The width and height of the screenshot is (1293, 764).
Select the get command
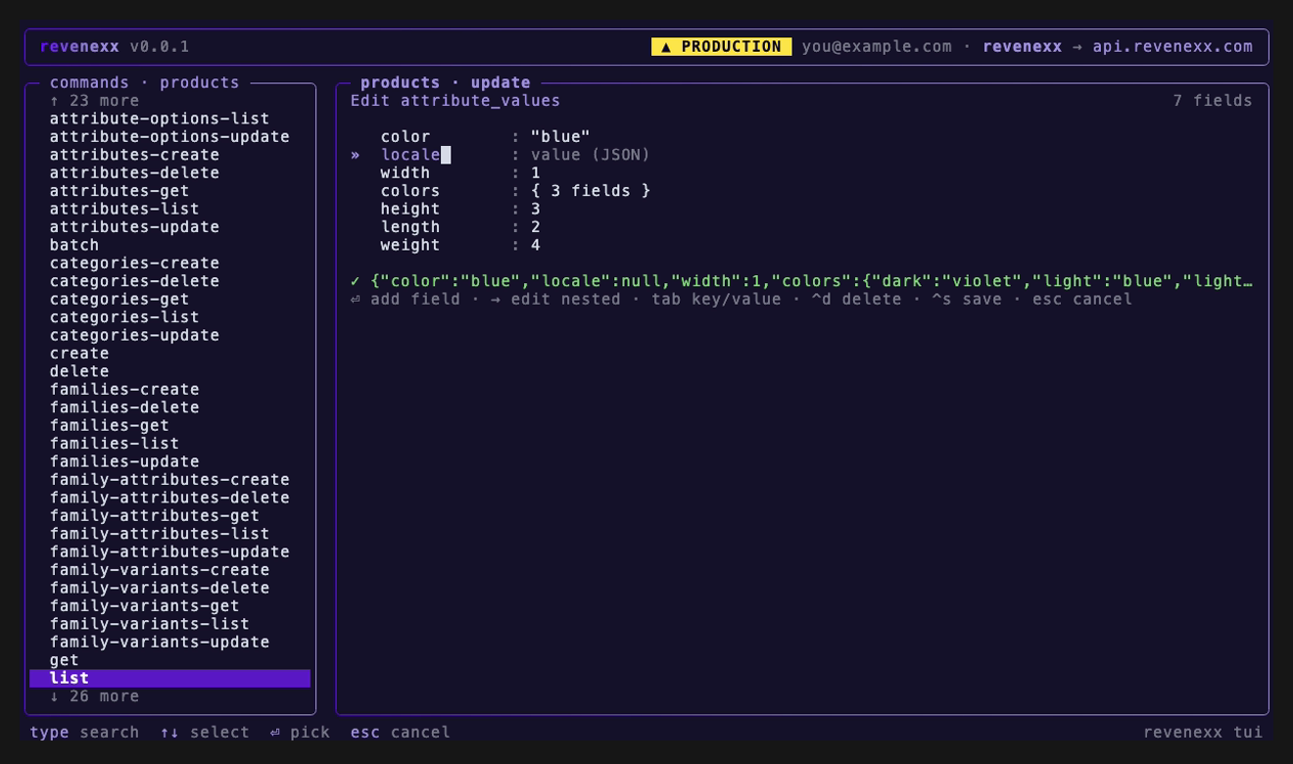click(x=65, y=659)
